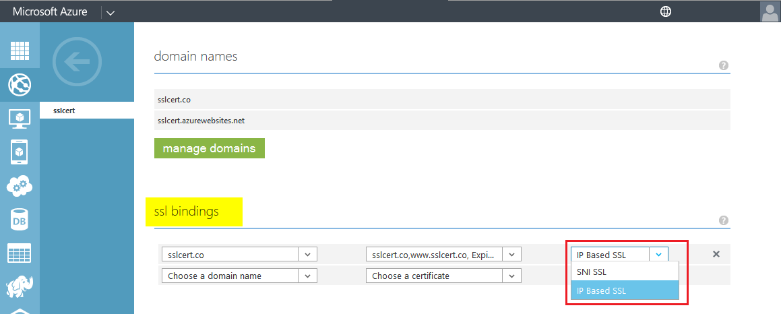The image size is (781, 314).
Task: Open the All Items grid icon
Action: [x=20, y=51]
